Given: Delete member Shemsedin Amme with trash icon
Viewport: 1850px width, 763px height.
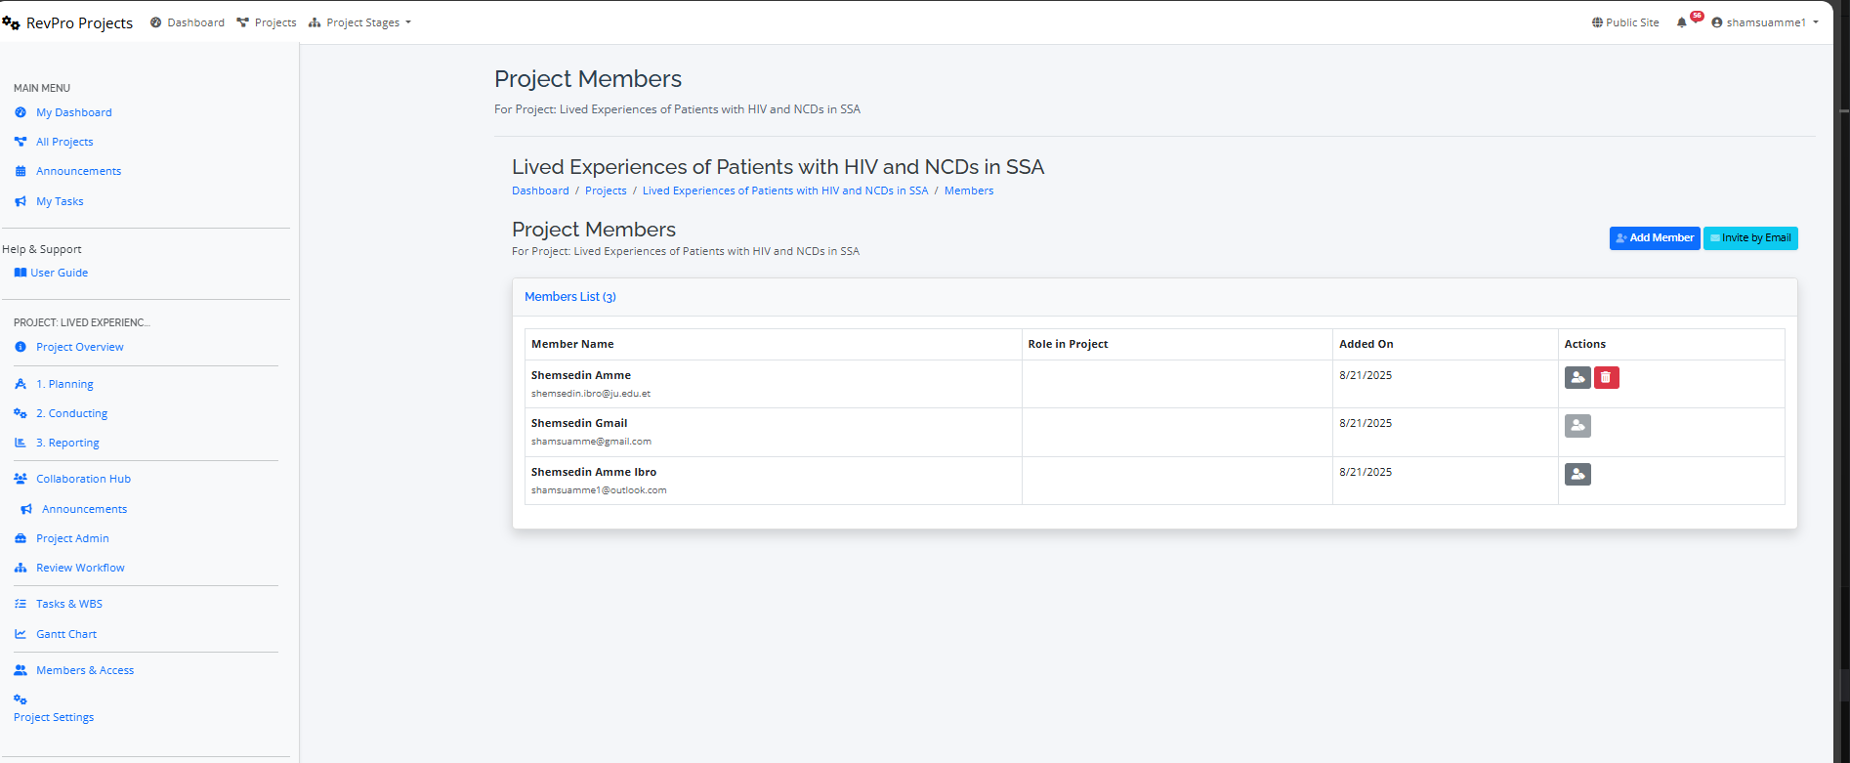Looking at the screenshot, I should (x=1607, y=377).
